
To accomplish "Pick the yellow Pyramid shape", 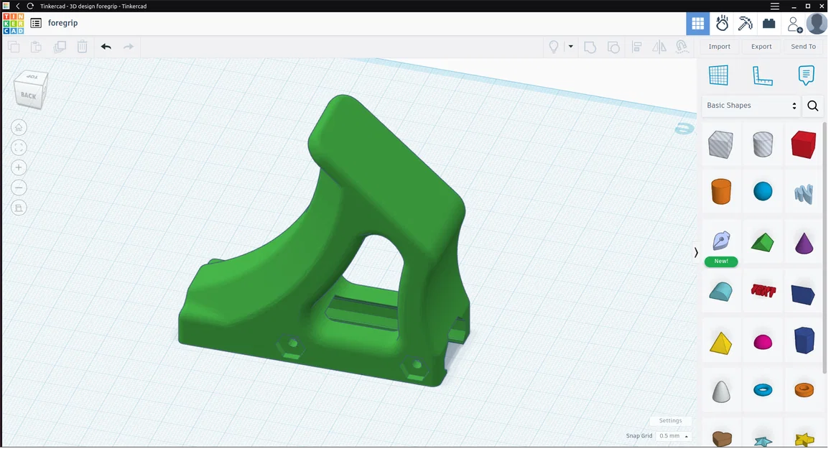I will click(x=721, y=343).
